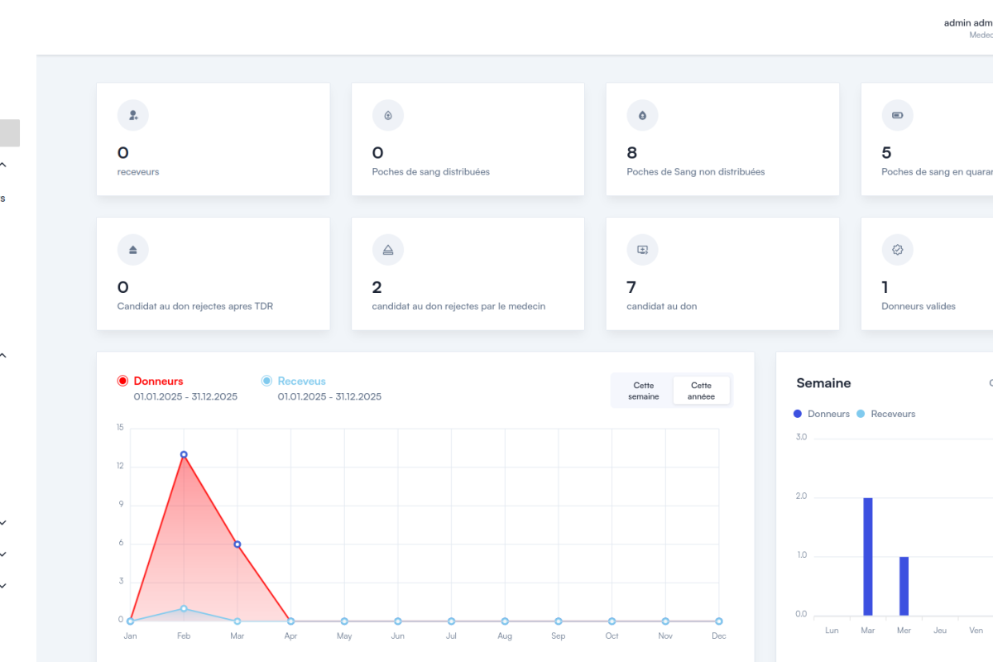The image size is (993, 662).
Task: Select the Cette année tab
Action: [x=701, y=391]
